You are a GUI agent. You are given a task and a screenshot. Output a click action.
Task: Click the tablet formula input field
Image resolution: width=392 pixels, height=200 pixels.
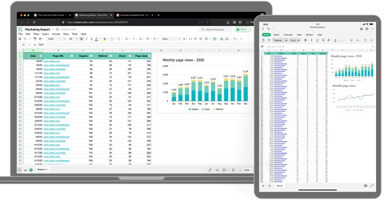319,46
